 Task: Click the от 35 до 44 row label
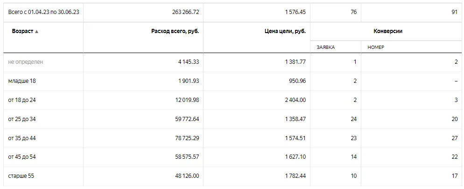(x=22, y=138)
